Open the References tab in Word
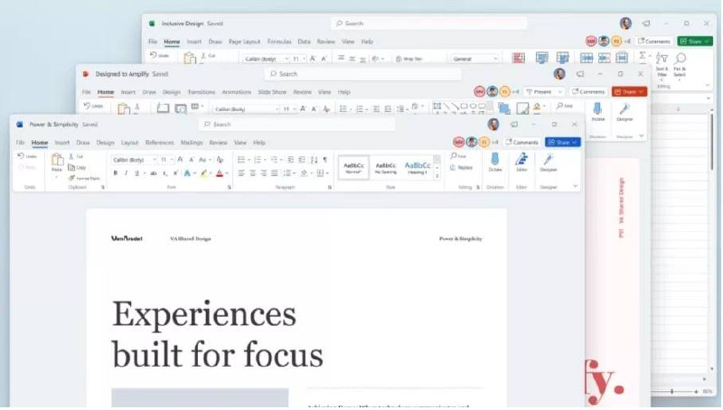Viewport: 723px width, 410px height. (x=159, y=143)
